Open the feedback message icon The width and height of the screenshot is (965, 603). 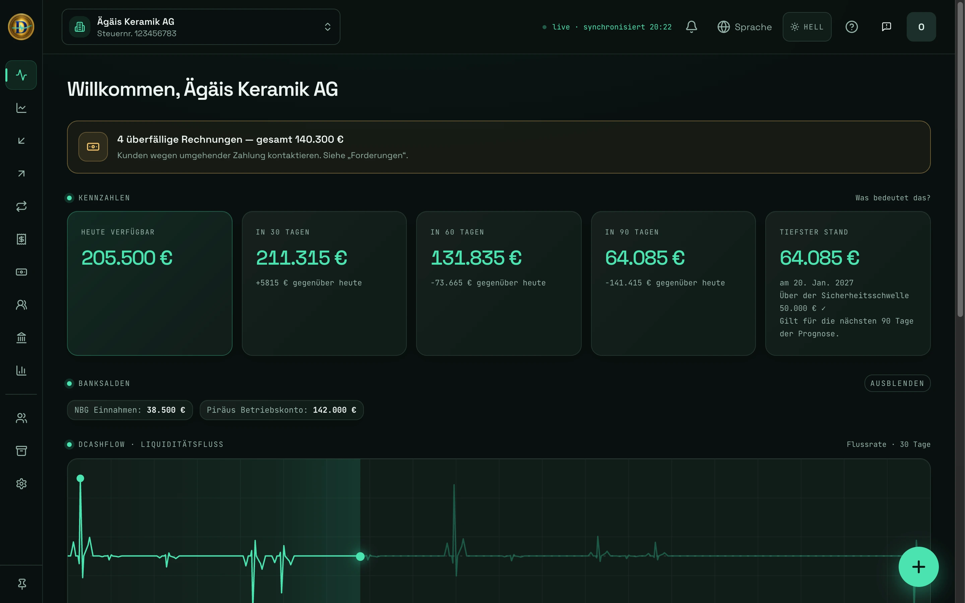[886, 27]
